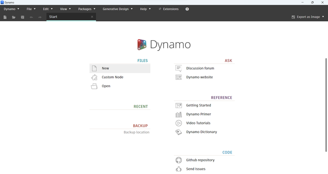
Task: Click the Dynamo website icon
Action: point(179,77)
